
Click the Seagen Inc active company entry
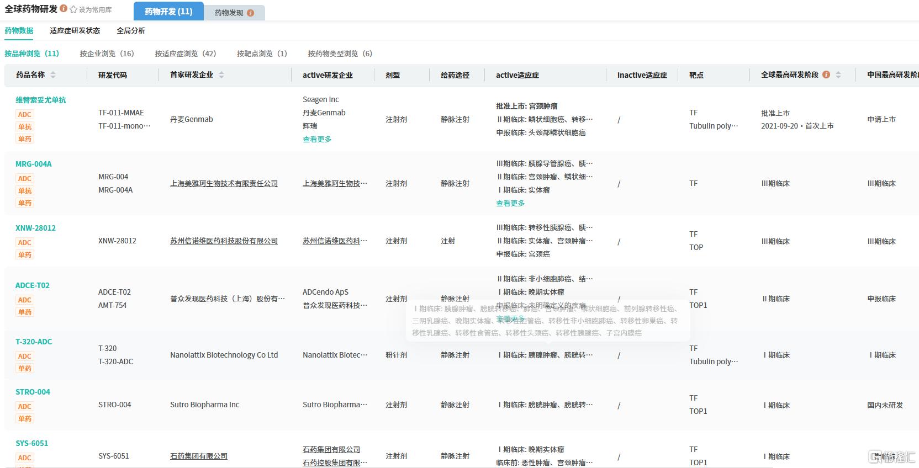(x=321, y=99)
